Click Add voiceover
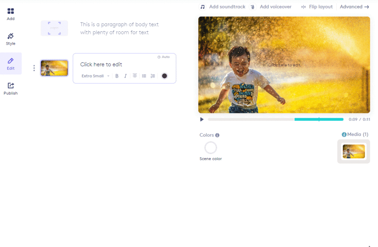 (271, 7)
